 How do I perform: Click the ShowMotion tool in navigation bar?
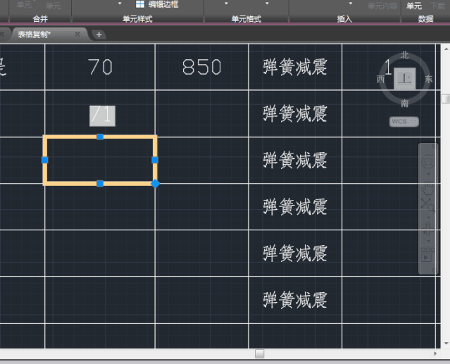427,253
